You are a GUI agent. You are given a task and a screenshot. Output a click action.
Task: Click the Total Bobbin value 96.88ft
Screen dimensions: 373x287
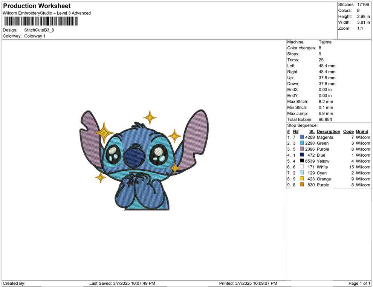pyautogui.click(x=325, y=119)
